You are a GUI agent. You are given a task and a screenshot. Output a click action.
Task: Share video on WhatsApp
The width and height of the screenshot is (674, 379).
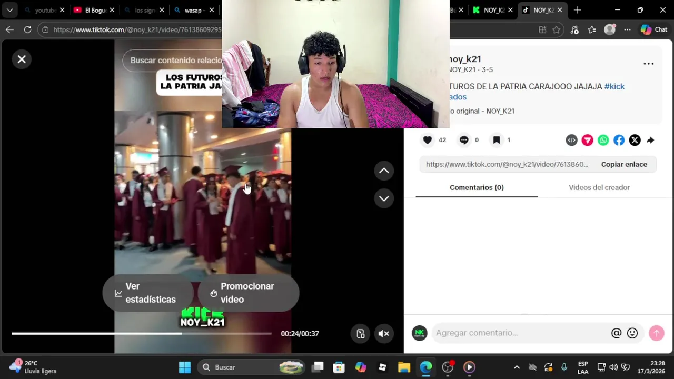[x=603, y=140]
